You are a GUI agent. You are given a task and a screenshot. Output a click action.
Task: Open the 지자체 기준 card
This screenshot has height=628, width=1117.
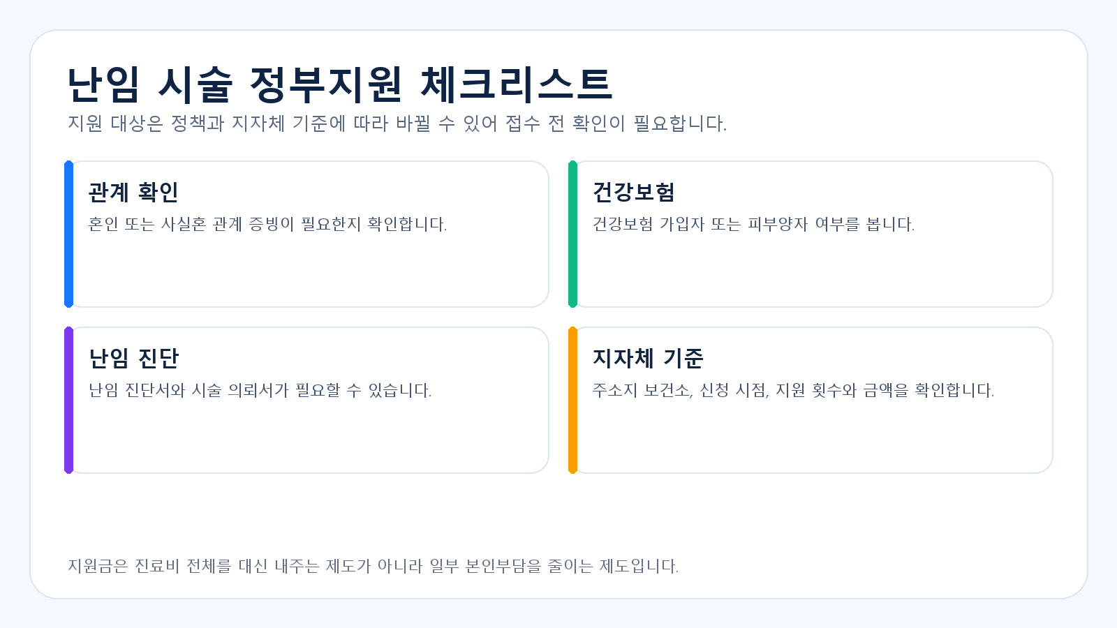pos(811,400)
